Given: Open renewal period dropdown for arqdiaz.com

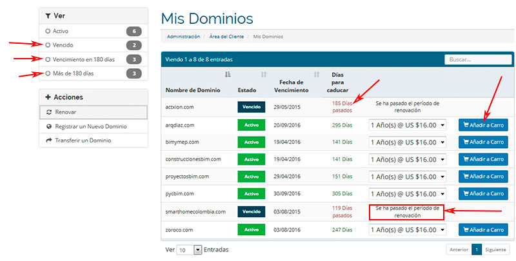Looking at the screenshot, I should pos(408,125).
